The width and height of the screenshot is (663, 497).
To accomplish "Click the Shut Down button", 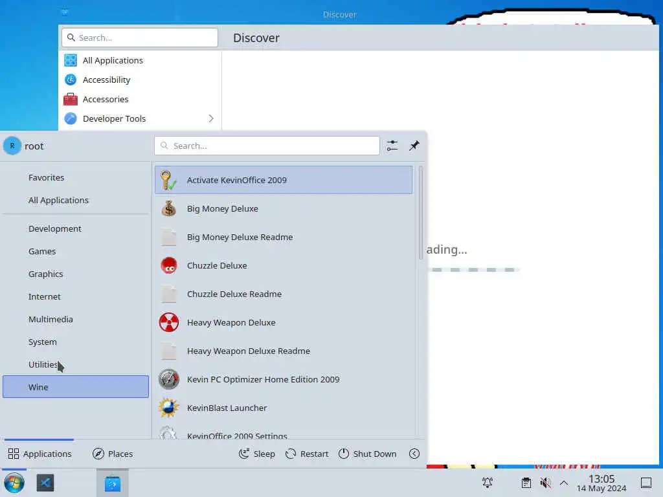I will (368, 454).
